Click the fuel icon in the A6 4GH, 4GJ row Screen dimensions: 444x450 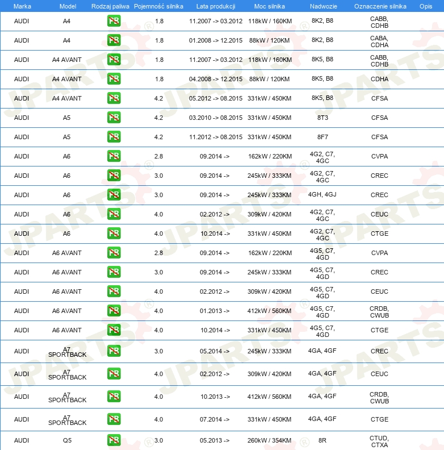click(x=114, y=195)
